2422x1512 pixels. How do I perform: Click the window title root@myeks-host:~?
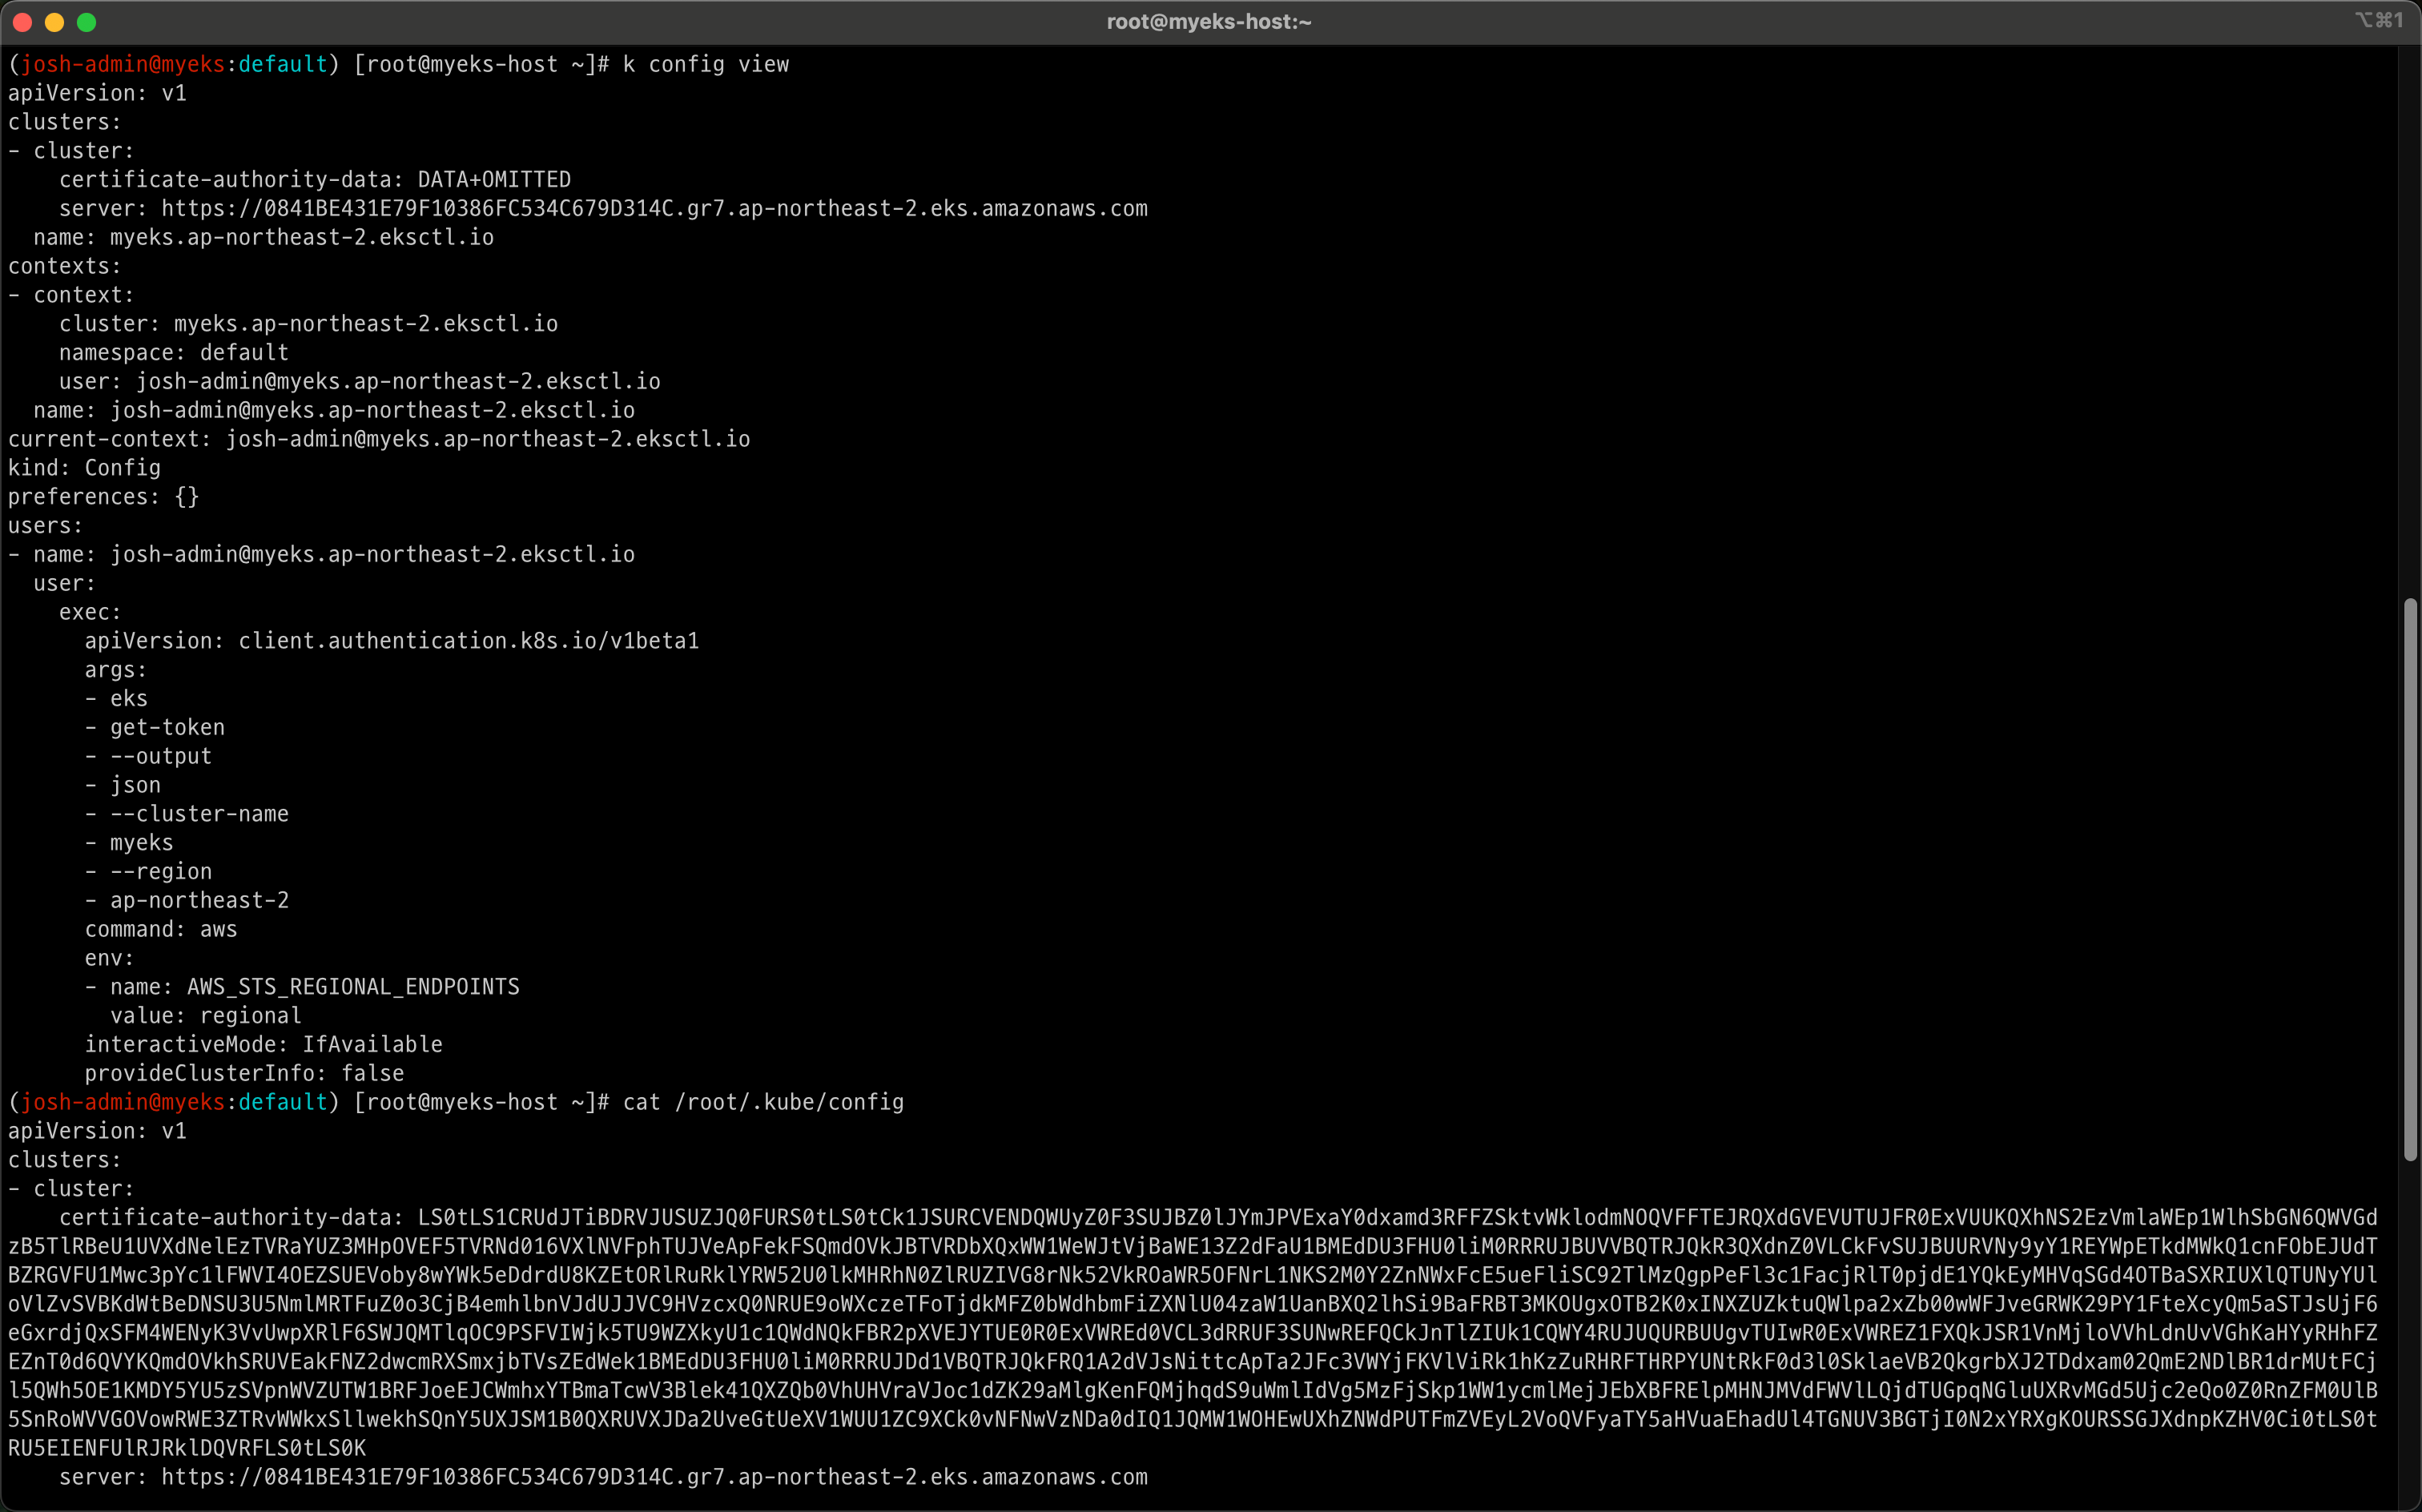(1208, 22)
